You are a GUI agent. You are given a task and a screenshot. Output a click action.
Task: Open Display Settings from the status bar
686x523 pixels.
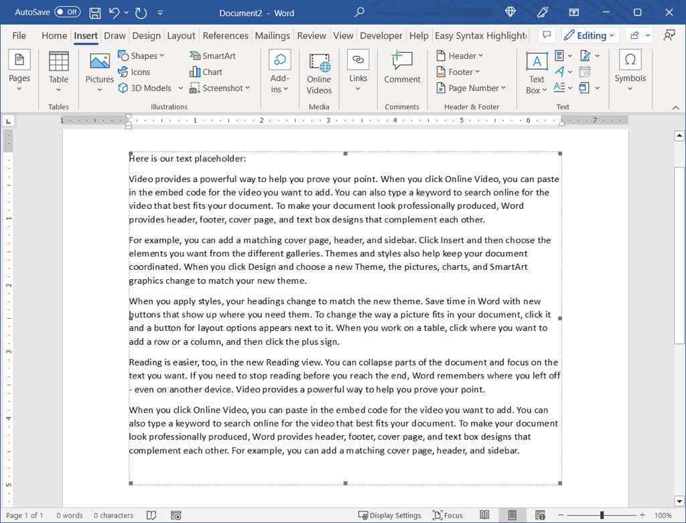point(390,515)
